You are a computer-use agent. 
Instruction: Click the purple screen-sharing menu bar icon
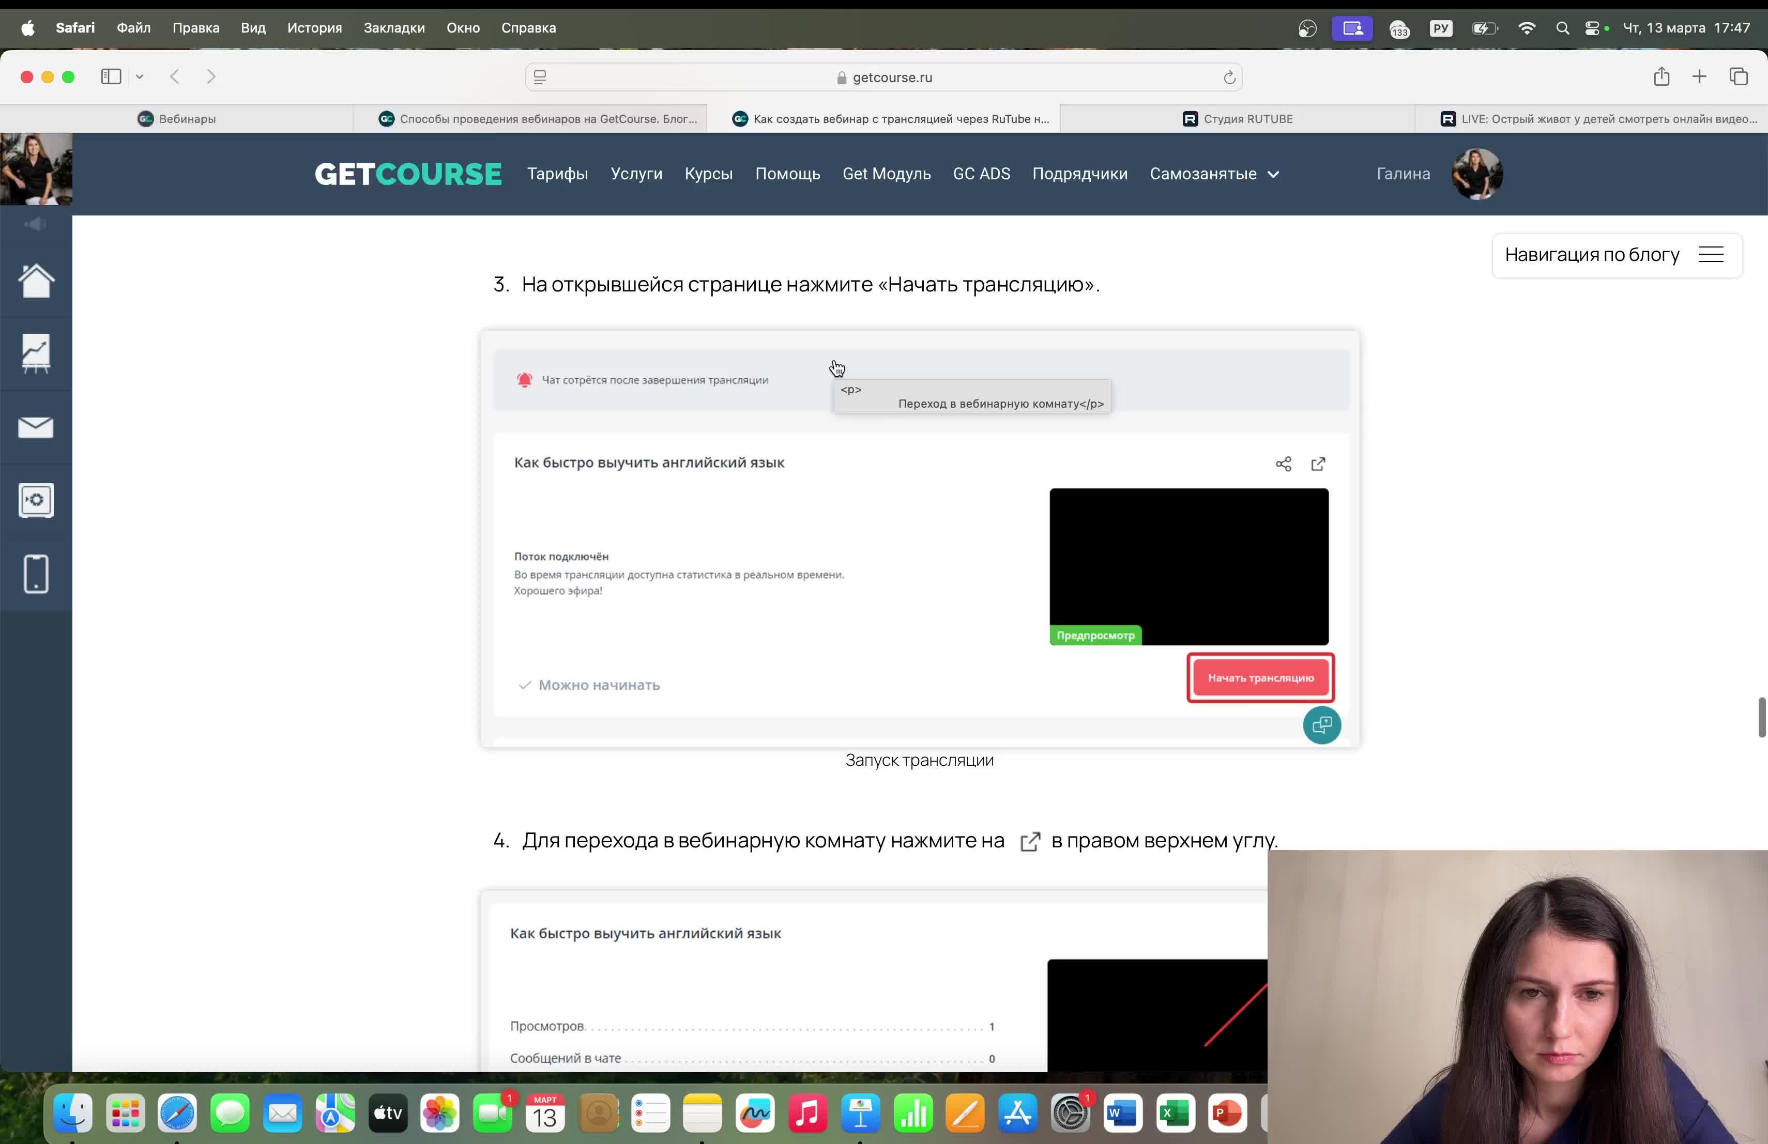pos(1352,28)
